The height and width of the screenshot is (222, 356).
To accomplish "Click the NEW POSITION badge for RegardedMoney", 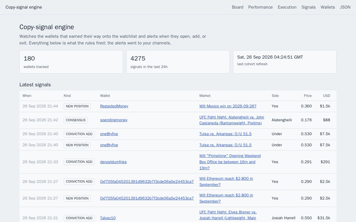I will pos(77,107).
